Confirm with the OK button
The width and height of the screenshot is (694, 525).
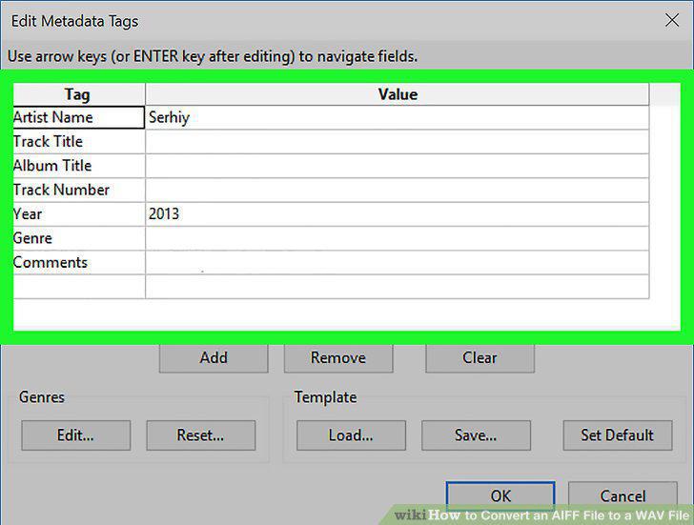[500, 495]
